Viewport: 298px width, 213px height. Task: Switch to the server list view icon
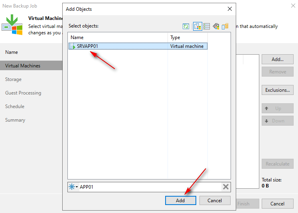click(x=207, y=26)
